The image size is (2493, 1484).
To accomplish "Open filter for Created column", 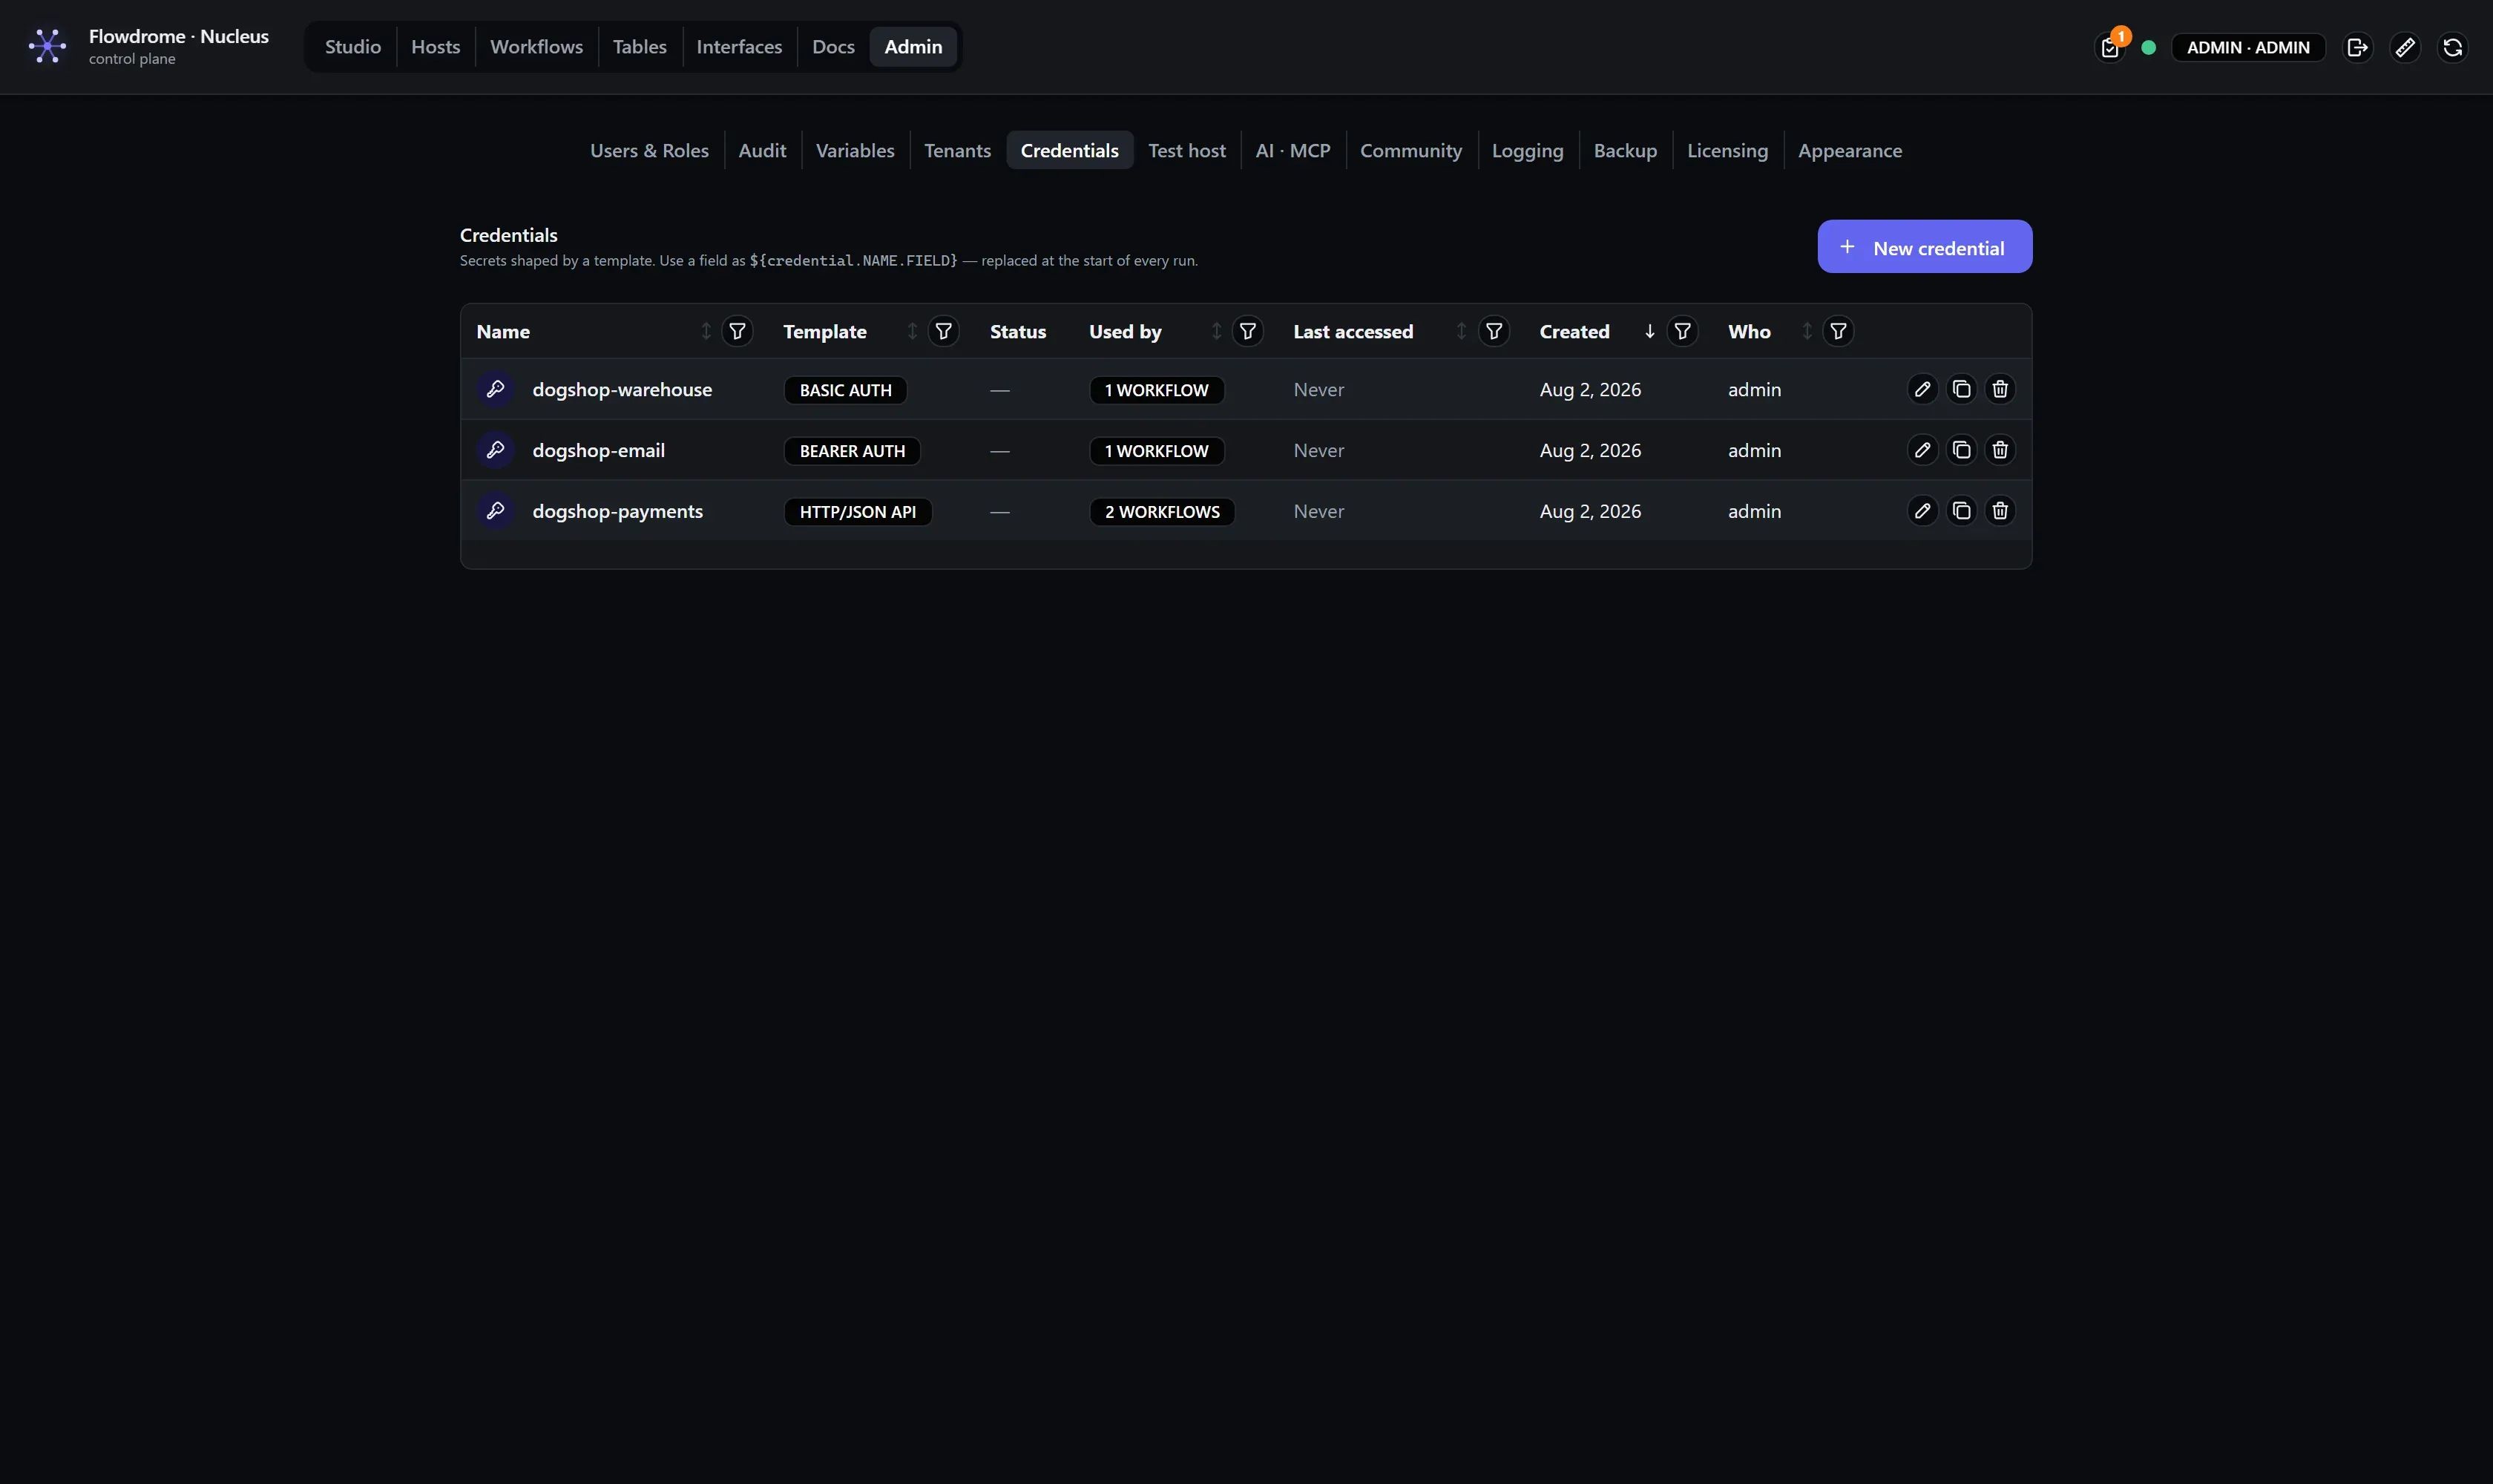I will [x=1682, y=331].
